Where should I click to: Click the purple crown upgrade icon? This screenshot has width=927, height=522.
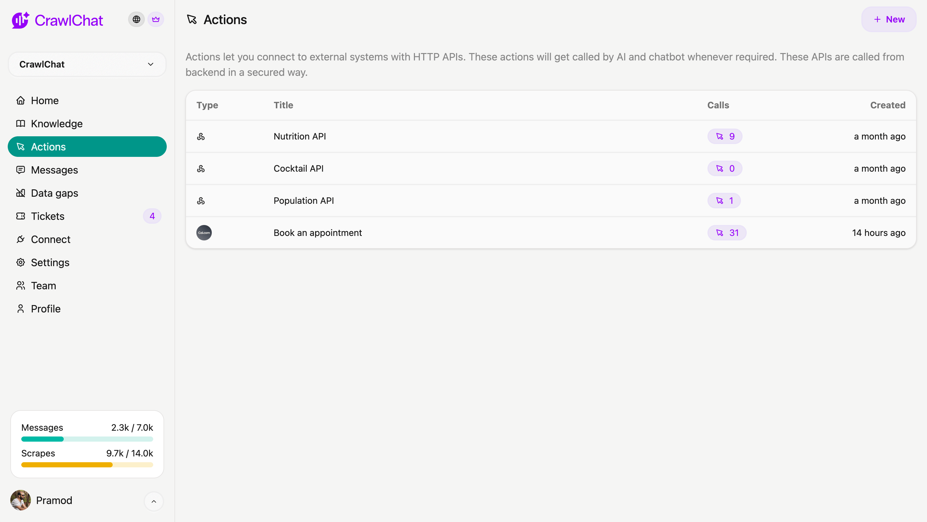coord(155,19)
